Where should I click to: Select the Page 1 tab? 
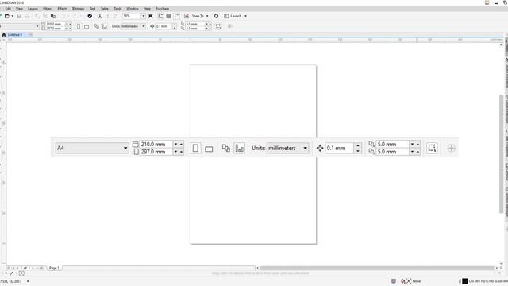click(x=54, y=269)
